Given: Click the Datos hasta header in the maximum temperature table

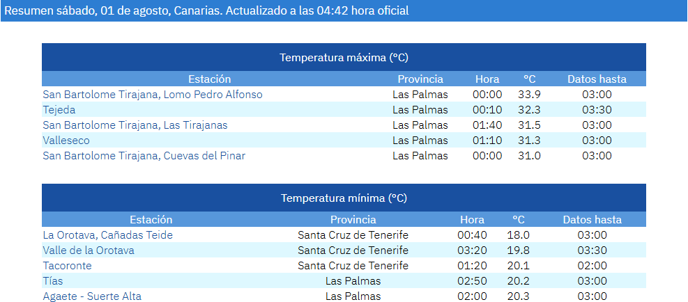Looking at the screenshot, I should pyautogui.click(x=597, y=79).
